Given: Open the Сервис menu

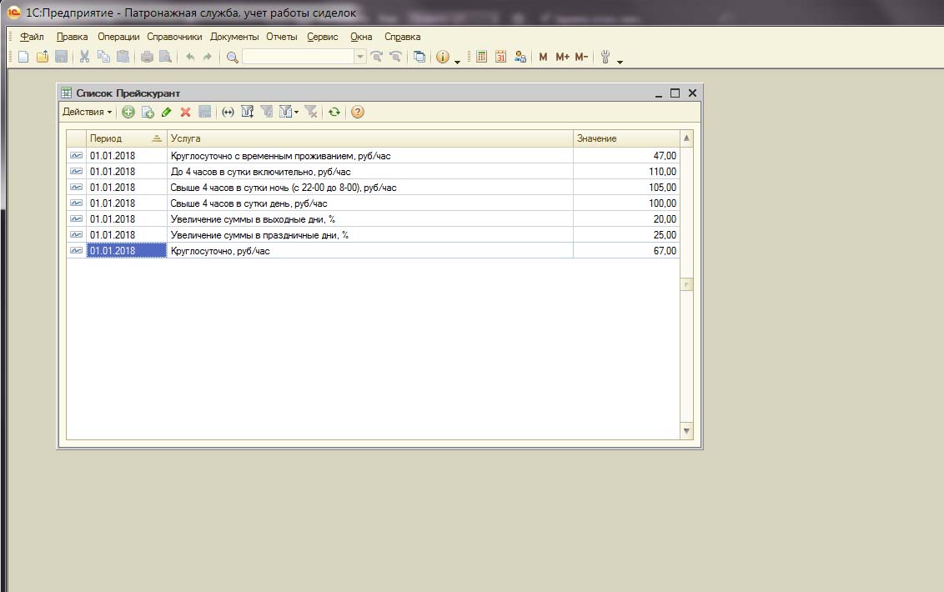Looking at the screenshot, I should click(323, 37).
